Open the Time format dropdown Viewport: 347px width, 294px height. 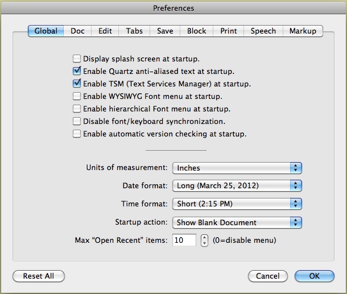point(237,204)
